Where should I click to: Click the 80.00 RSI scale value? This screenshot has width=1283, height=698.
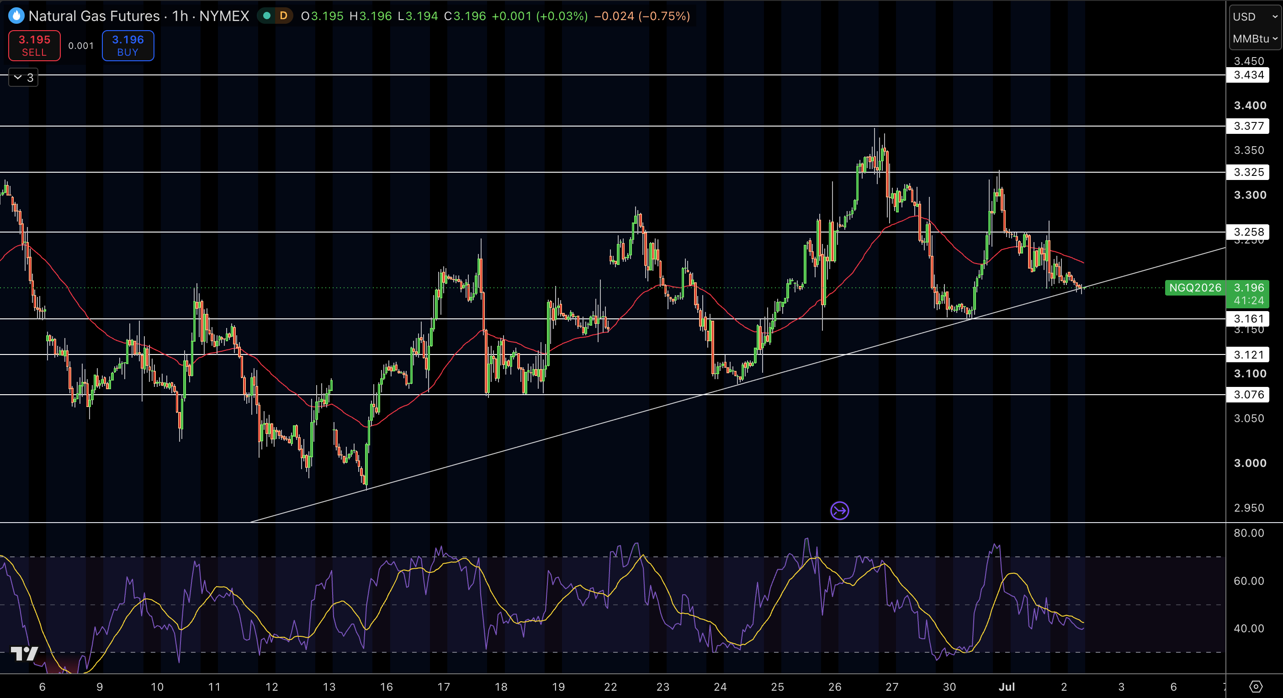click(x=1249, y=533)
